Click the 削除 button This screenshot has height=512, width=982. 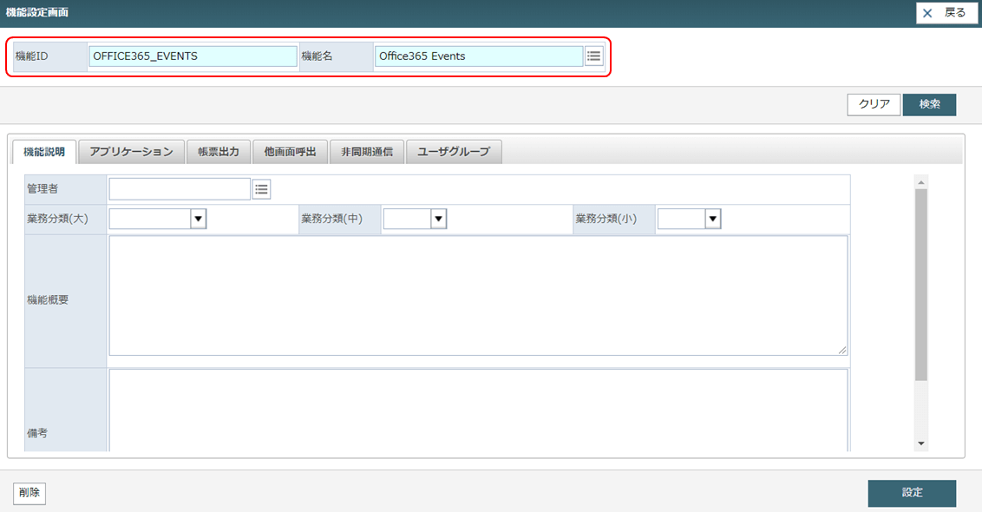pos(29,493)
